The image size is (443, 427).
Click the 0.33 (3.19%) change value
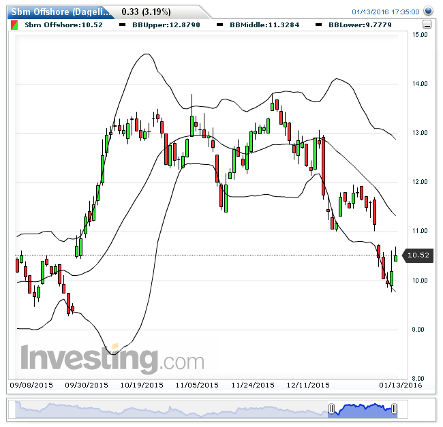pos(146,12)
